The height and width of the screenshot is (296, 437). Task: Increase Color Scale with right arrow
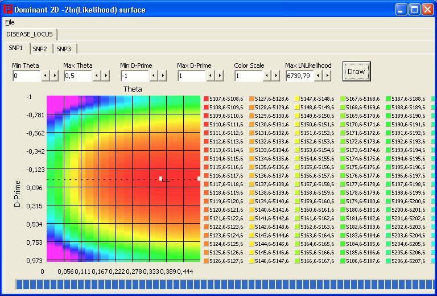(276, 76)
